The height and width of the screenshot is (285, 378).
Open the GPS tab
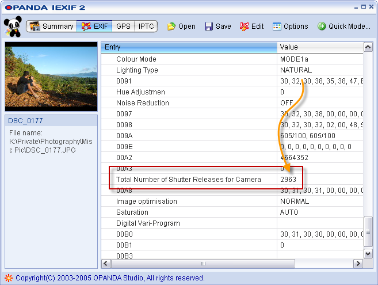(x=123, y=26)
